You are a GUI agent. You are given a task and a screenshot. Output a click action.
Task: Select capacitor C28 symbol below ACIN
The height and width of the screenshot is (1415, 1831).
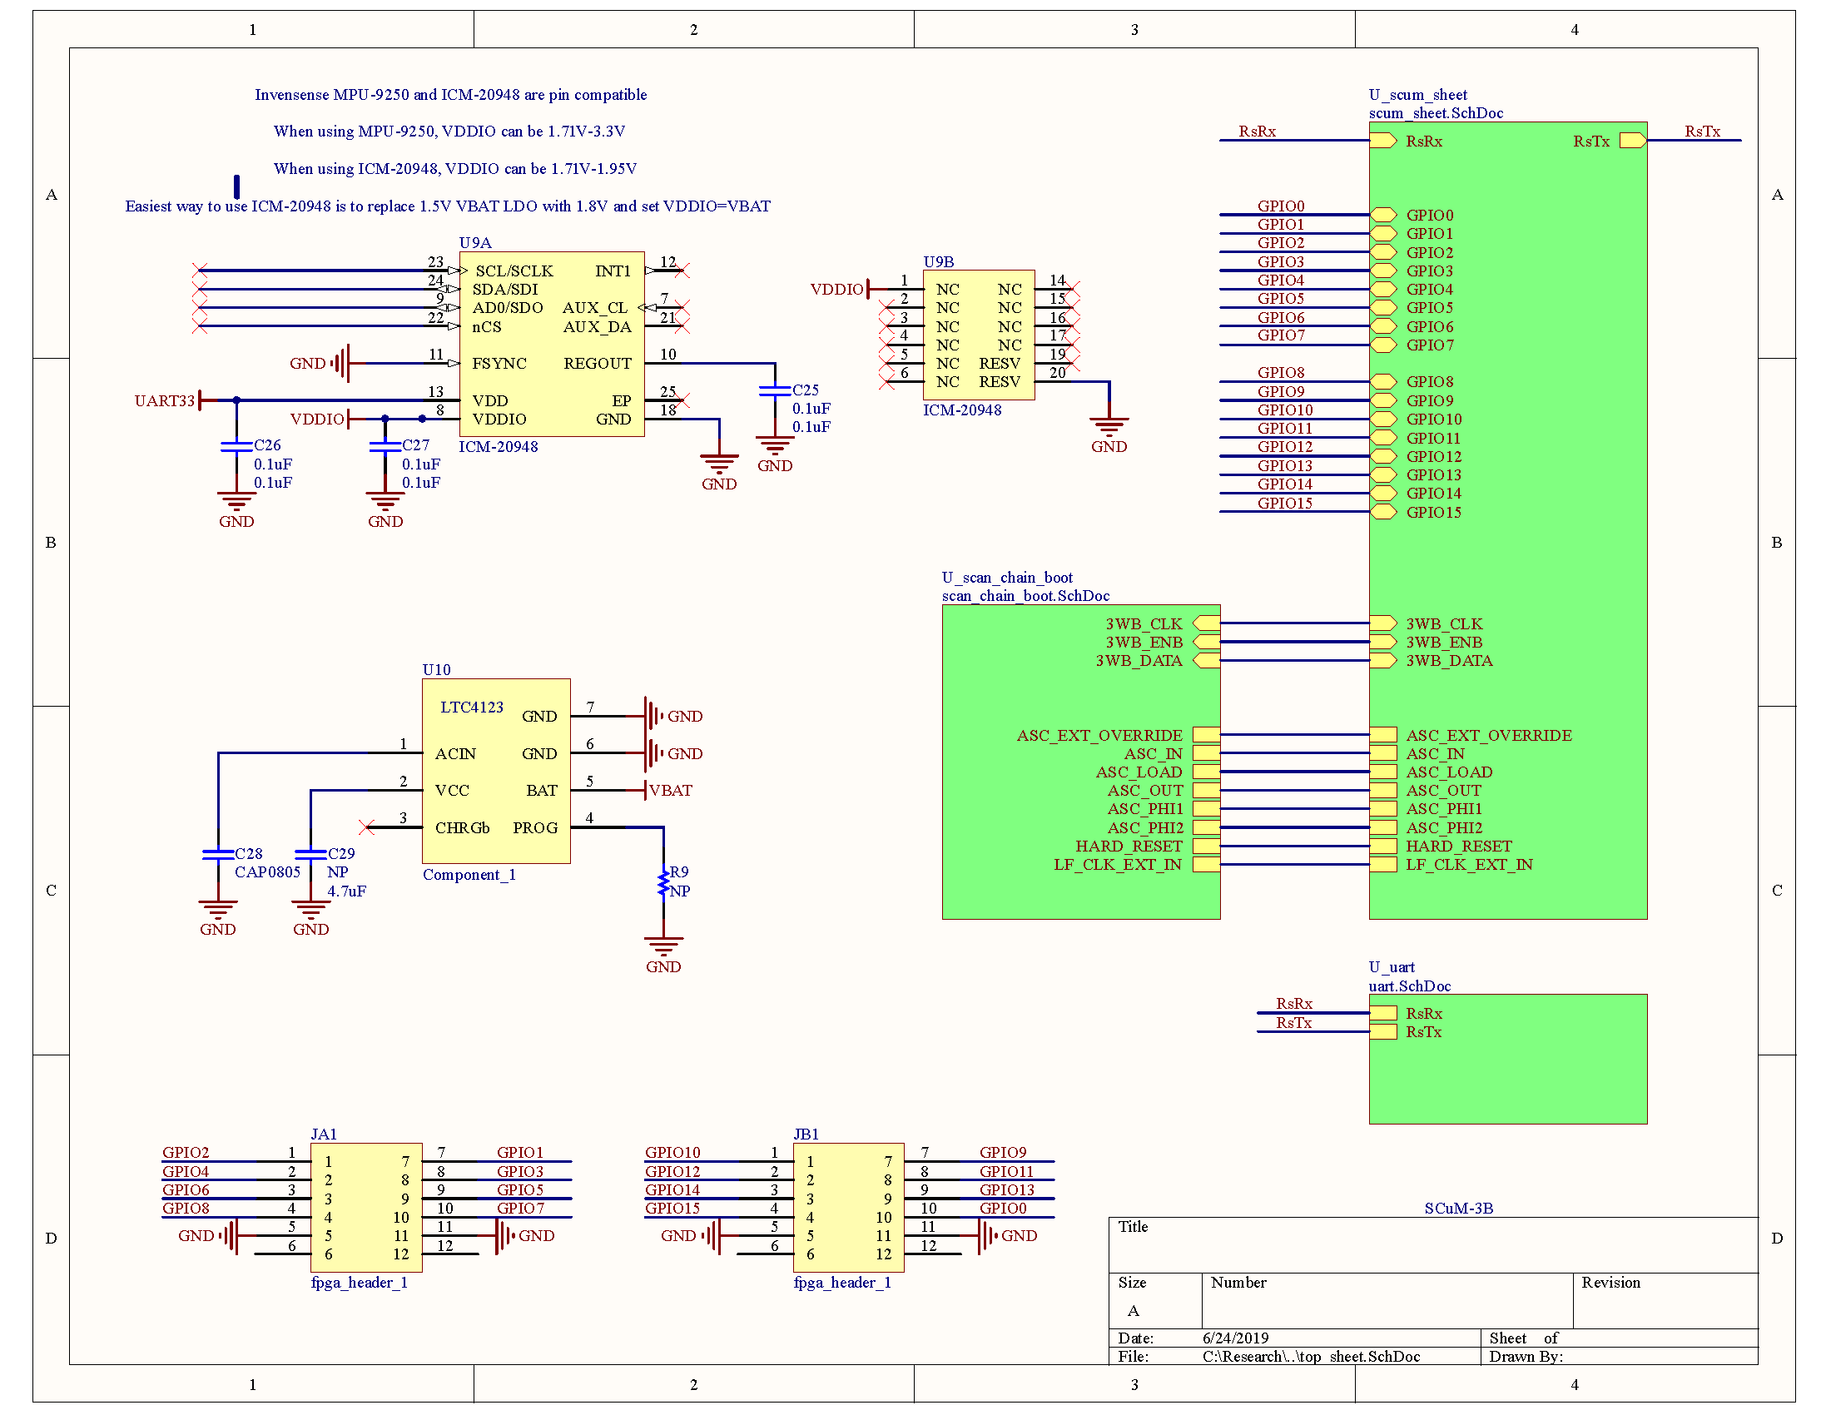point(218,854)
